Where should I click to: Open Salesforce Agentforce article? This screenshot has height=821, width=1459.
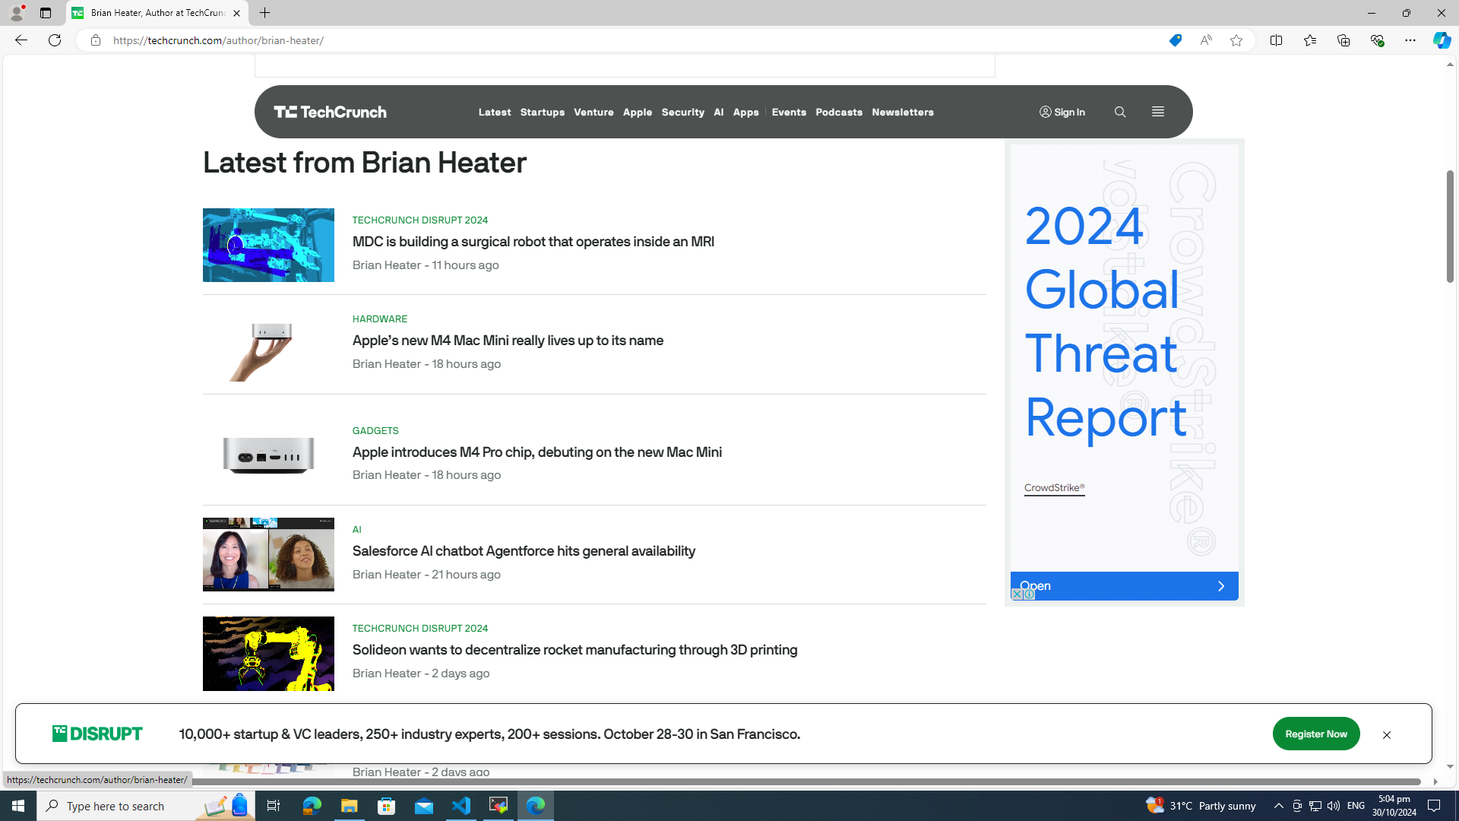point(524,551)
